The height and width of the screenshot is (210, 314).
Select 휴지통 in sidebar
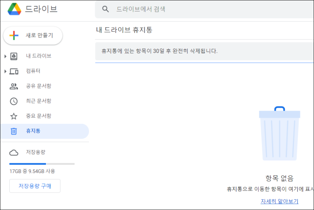point(45,131)
